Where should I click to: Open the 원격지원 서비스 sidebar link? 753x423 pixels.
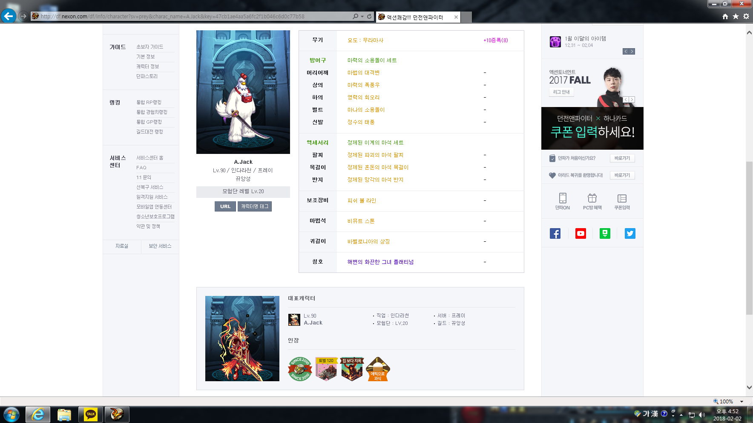[152, 197]
